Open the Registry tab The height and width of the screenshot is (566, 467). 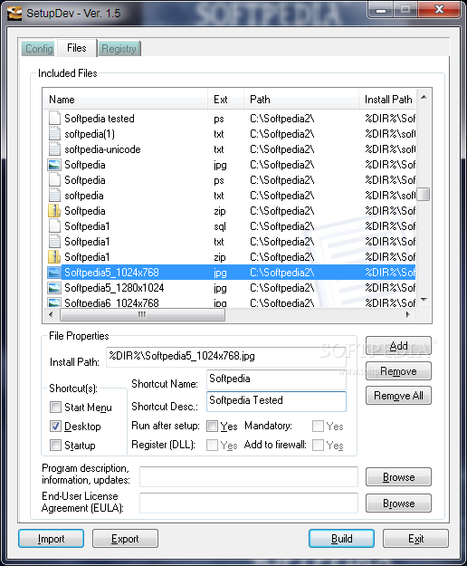119,48
